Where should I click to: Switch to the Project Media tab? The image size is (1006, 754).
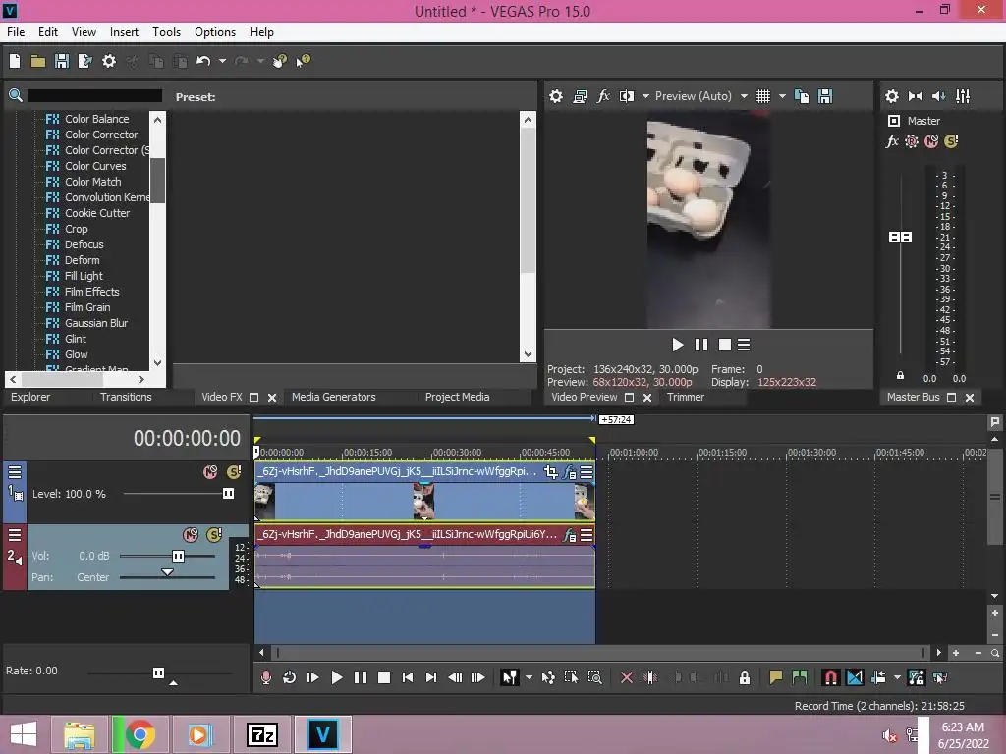(x=458, y=397)
